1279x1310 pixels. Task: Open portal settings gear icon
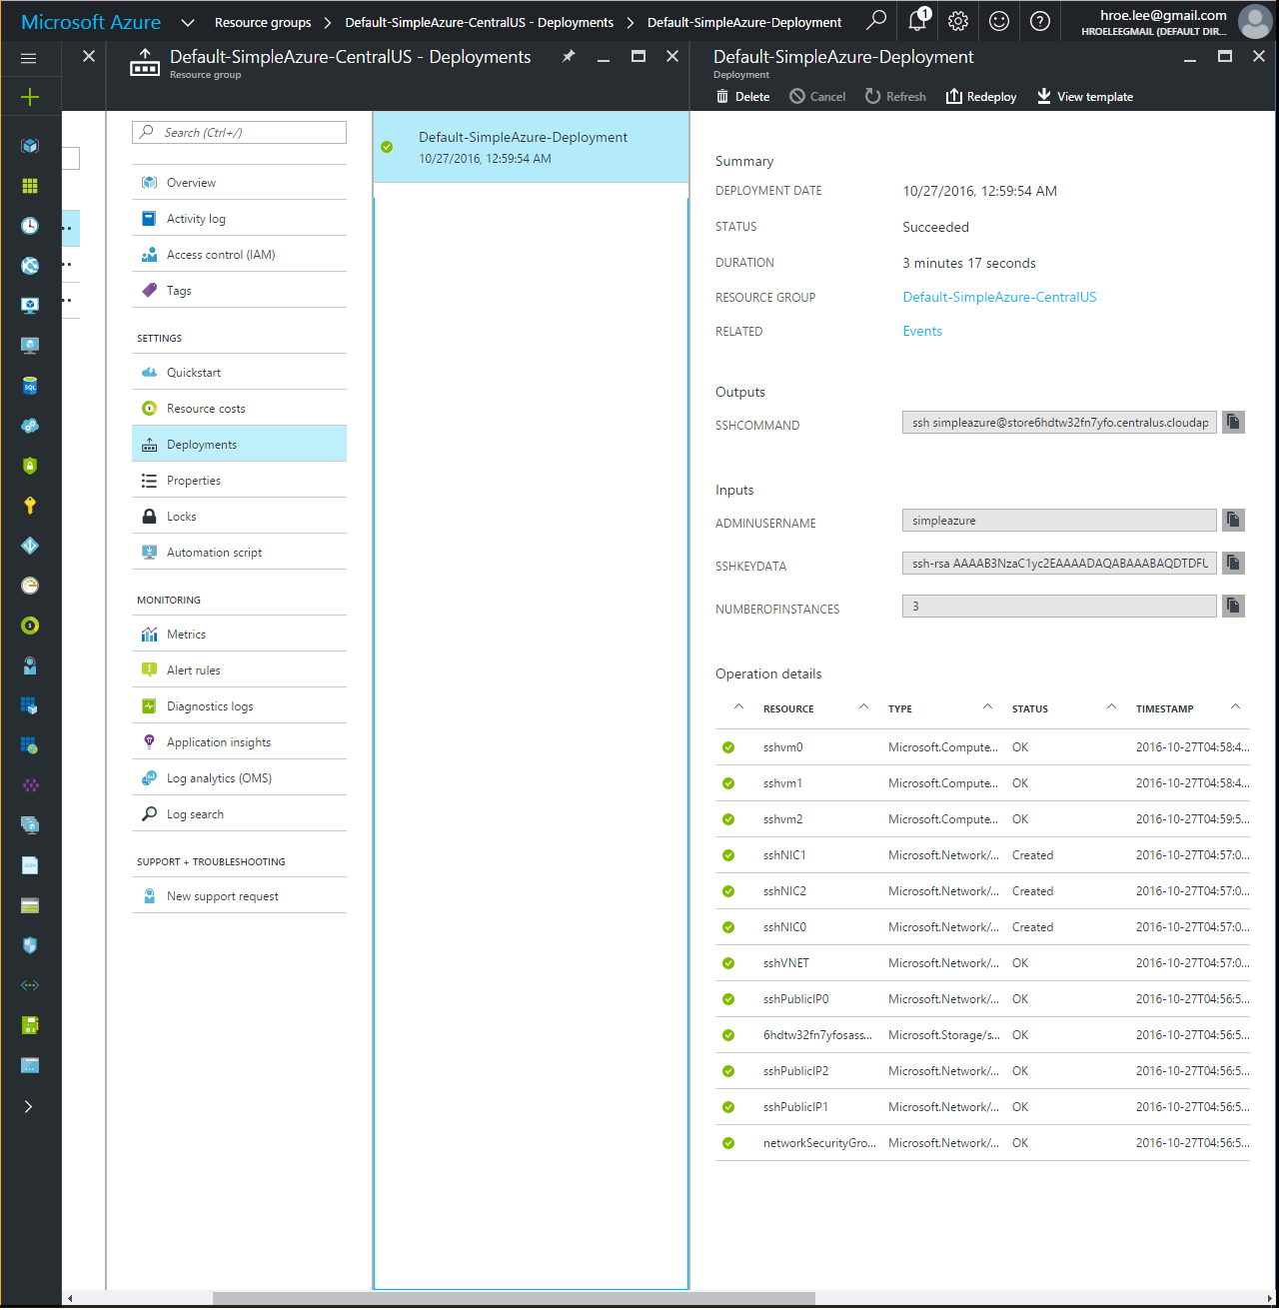[x=958, y=21]
